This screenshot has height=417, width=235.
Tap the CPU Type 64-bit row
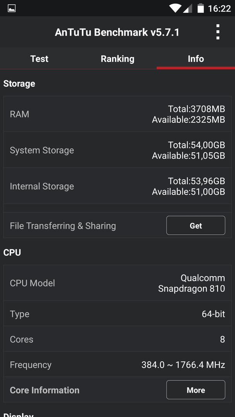117,314
